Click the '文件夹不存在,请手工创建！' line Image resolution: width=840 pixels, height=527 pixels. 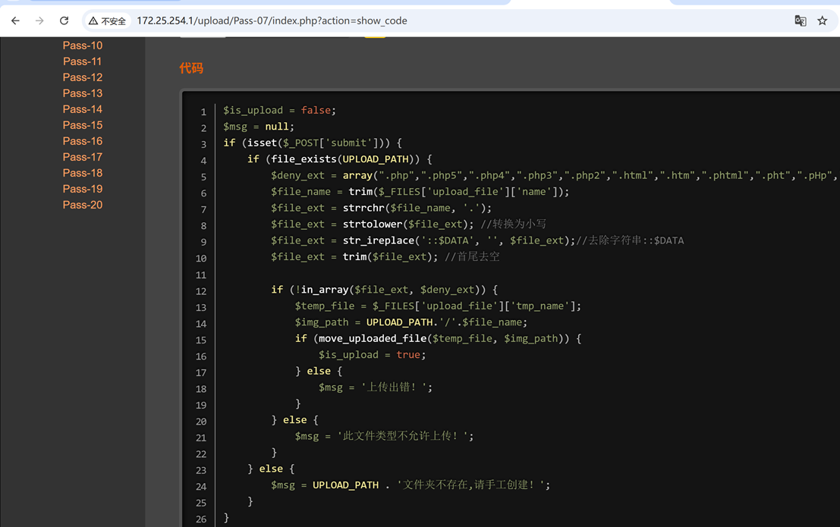click(x=411, y=485)
